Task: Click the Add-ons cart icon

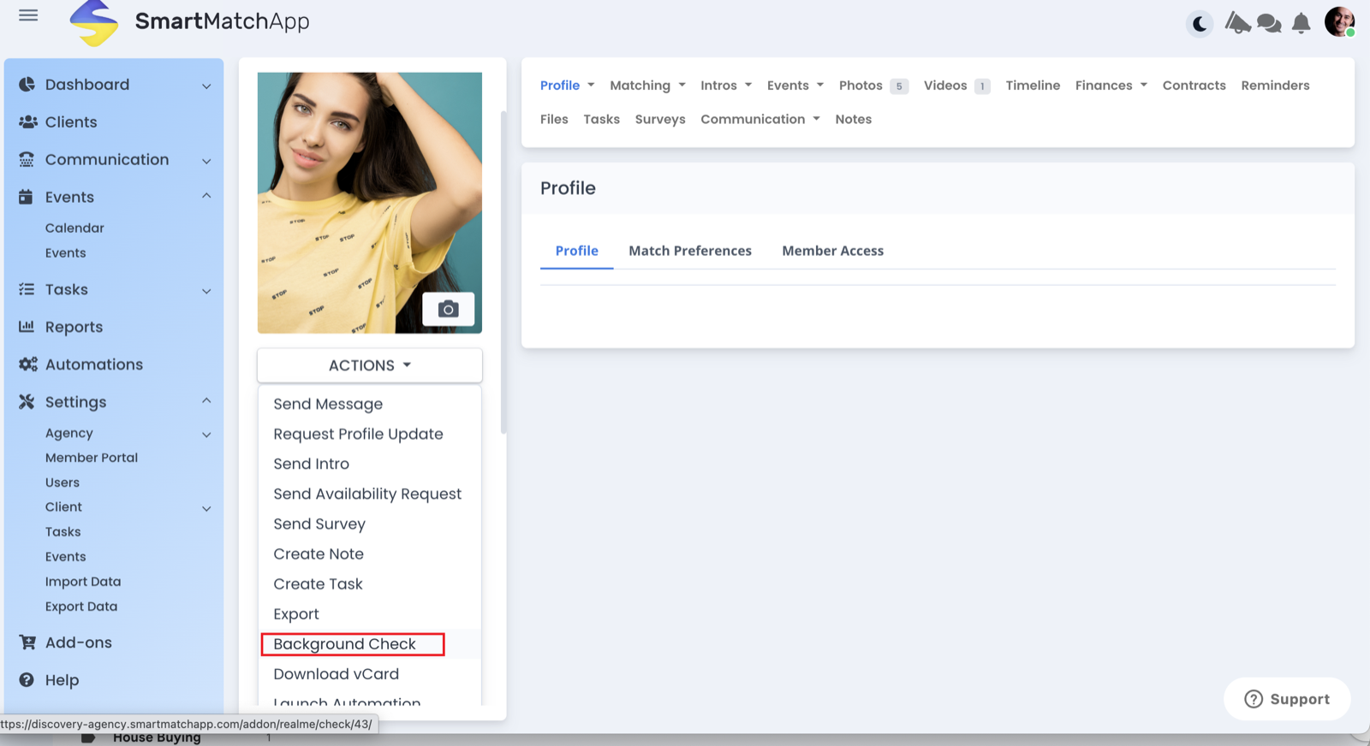Action: (x=27, y=642)
